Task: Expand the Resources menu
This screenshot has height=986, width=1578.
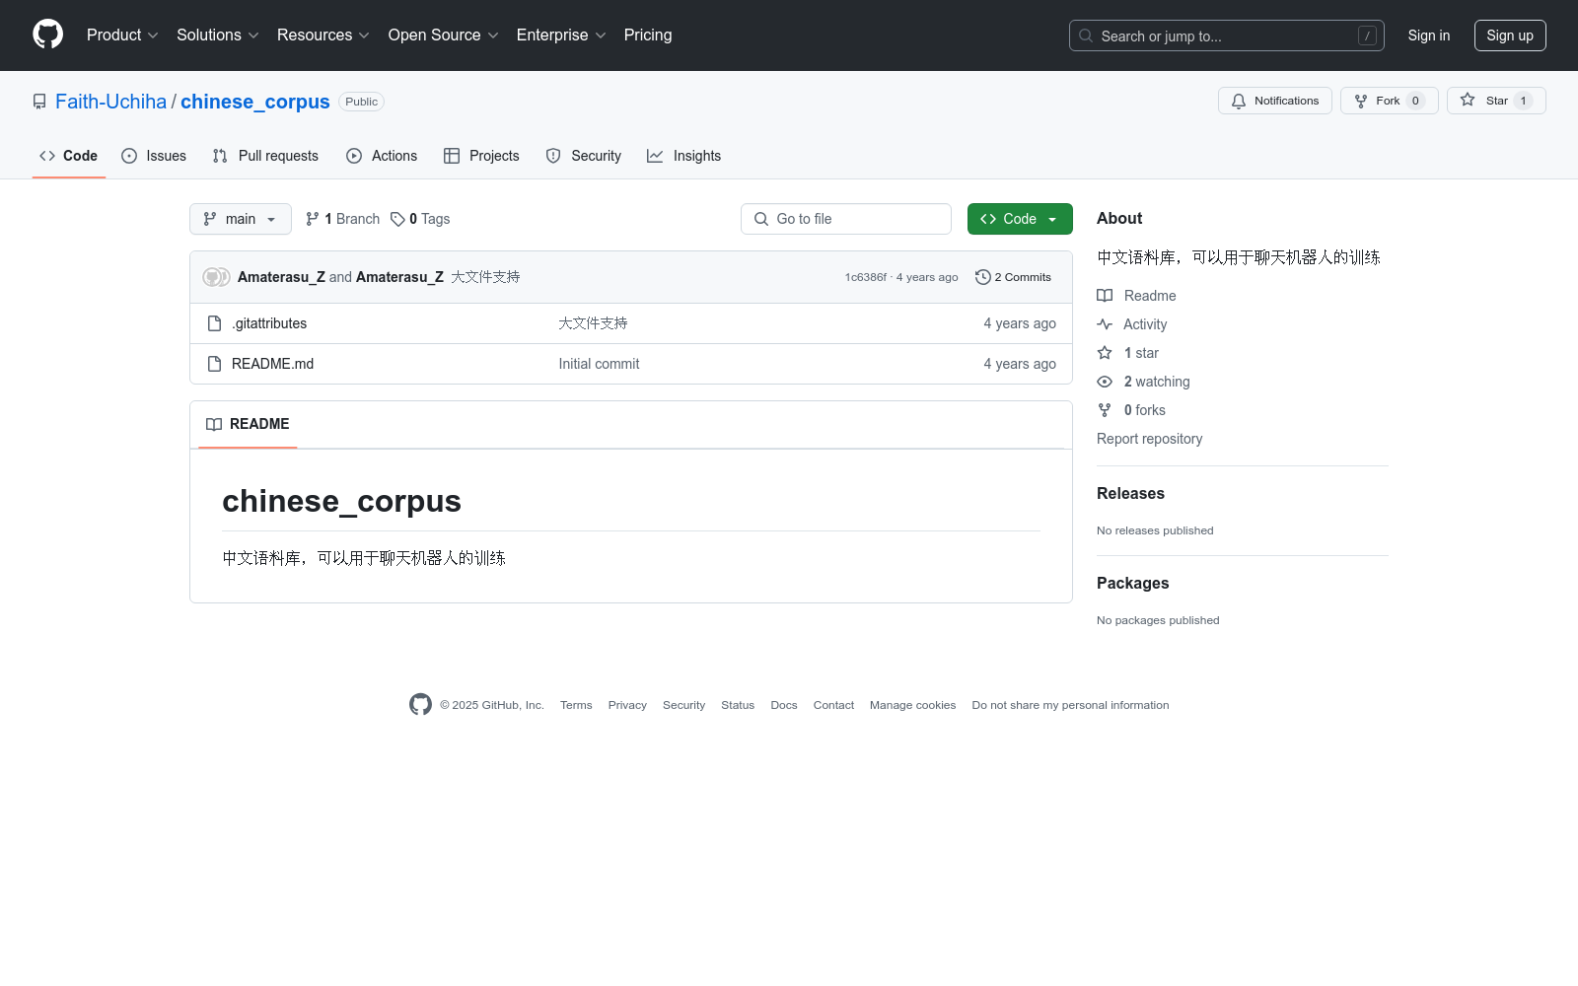Action: pyautogui.click(x=323, y=35)
